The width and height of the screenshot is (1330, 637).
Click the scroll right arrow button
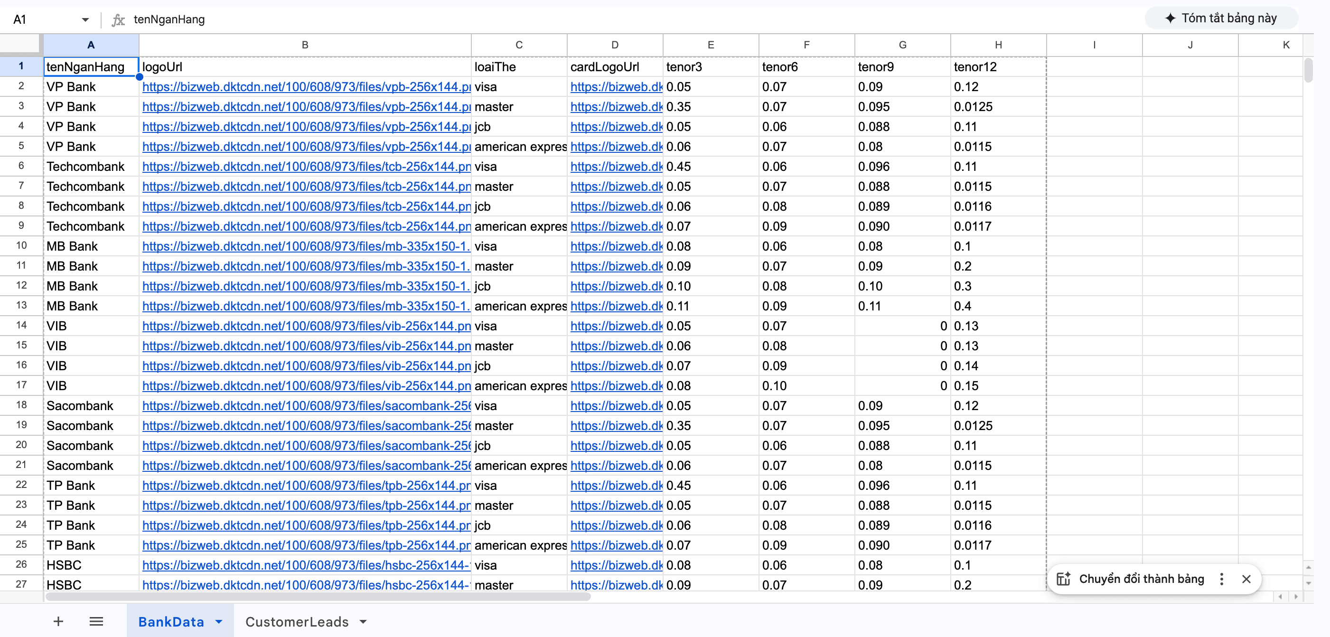click(x=1295, y=597)
